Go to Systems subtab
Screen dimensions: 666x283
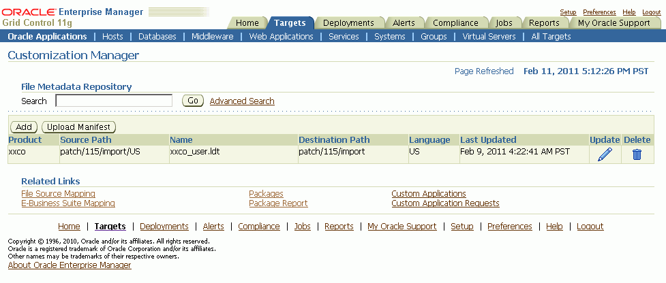[x=389, y=37]
